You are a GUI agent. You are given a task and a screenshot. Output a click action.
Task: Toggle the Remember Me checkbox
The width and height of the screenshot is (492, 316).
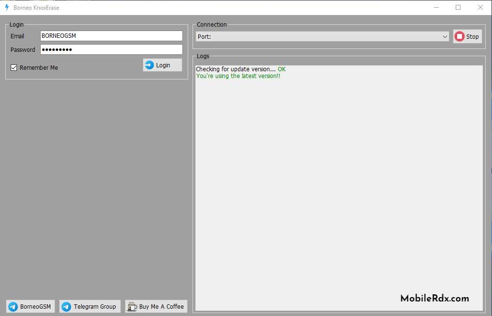14,67
